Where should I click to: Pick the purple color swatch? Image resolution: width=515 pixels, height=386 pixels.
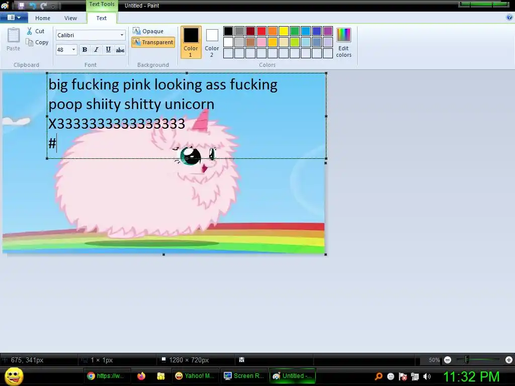coord(328,31)
